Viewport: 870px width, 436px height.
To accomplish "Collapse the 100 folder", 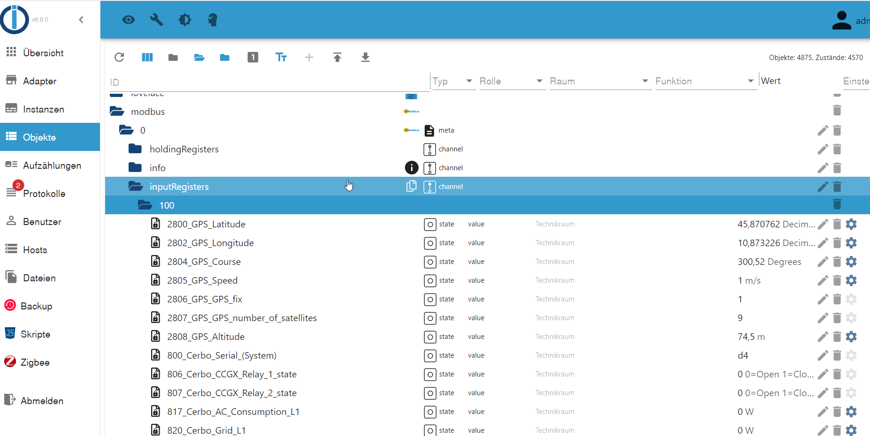I will pyautogui.click(x=145, y=205).
